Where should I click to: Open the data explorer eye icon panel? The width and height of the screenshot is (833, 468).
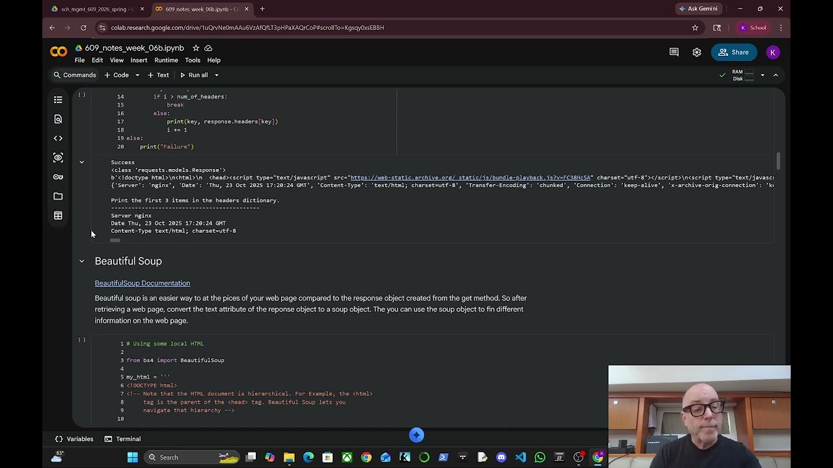point(58,157)
